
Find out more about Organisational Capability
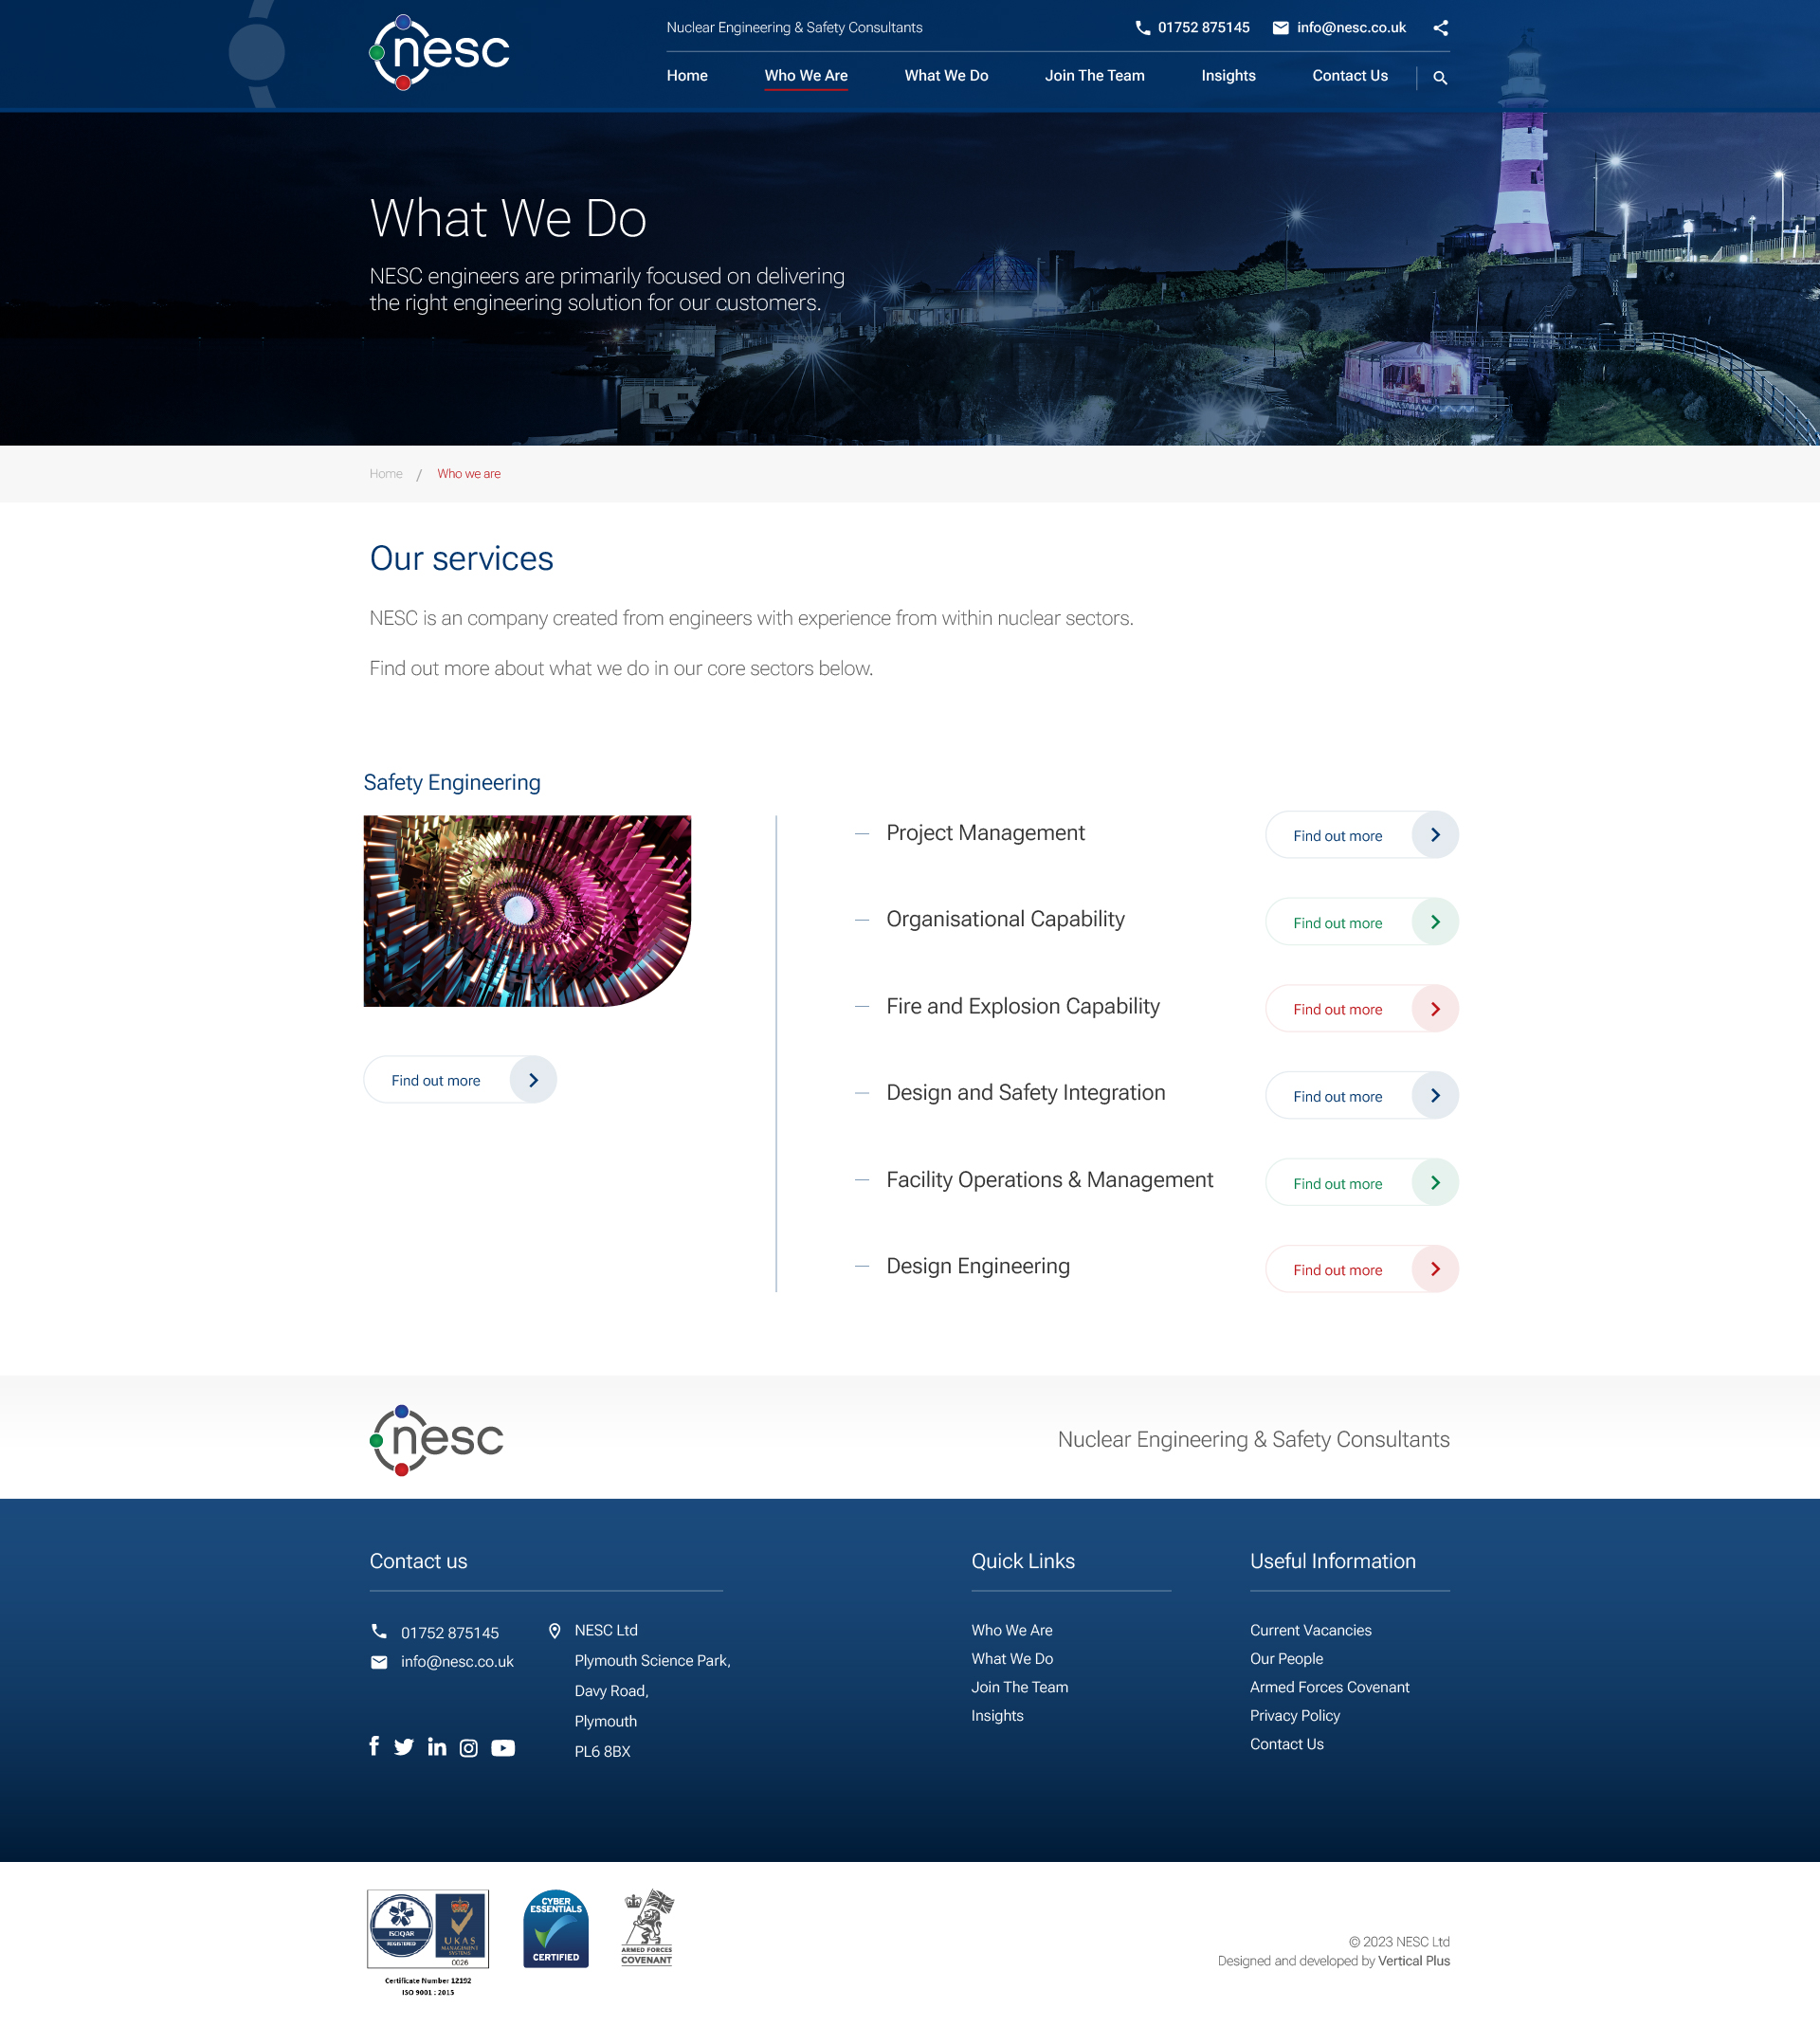(x=1338, y=923)
